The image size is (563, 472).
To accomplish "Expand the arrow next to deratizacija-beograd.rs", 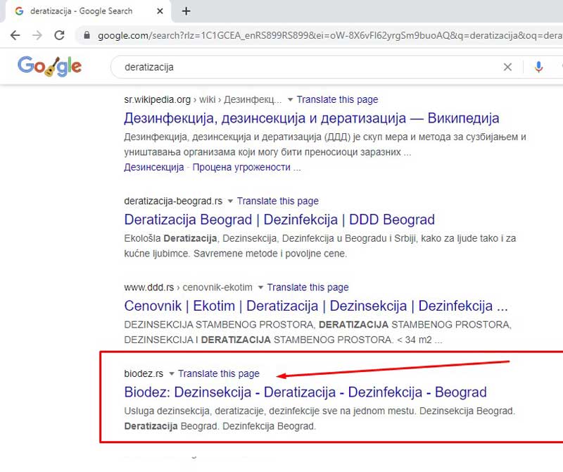I will (230, 201).
